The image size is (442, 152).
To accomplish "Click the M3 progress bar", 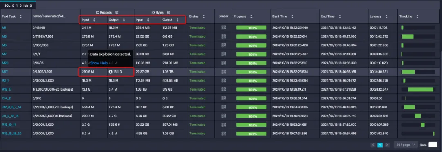I will (x=251, y=36).
